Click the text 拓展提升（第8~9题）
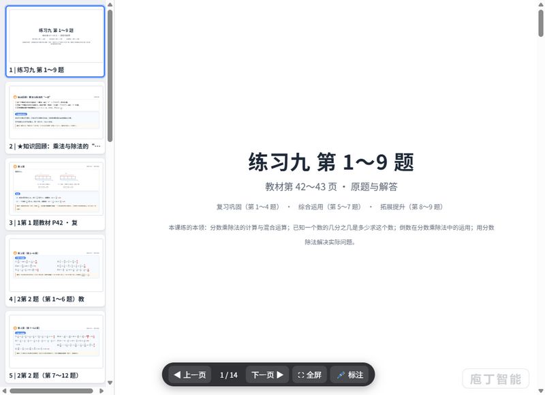This screenshot has width=545, height=395. (412, 207)
